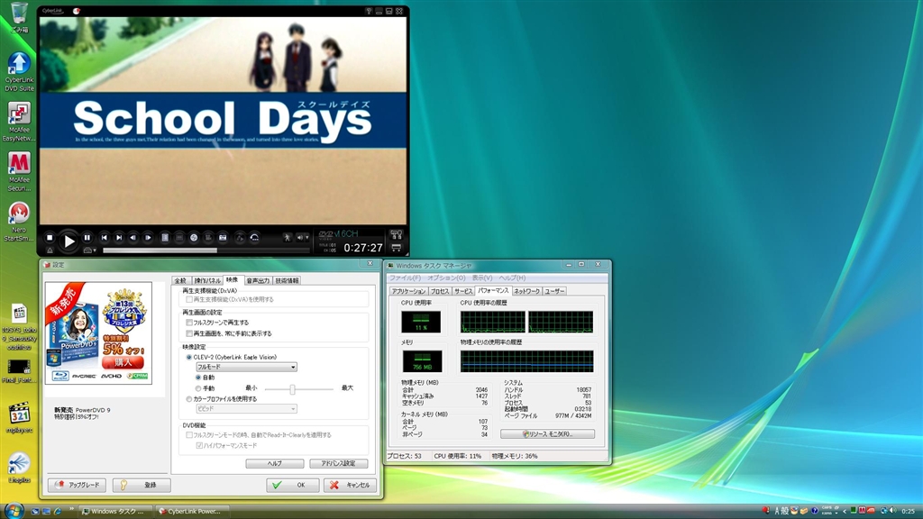Screen dimensions: 923x519
Task: Select CLEV-2 (CyberLink Eagle Vision) radio button
Action: (x=189, y=357)
